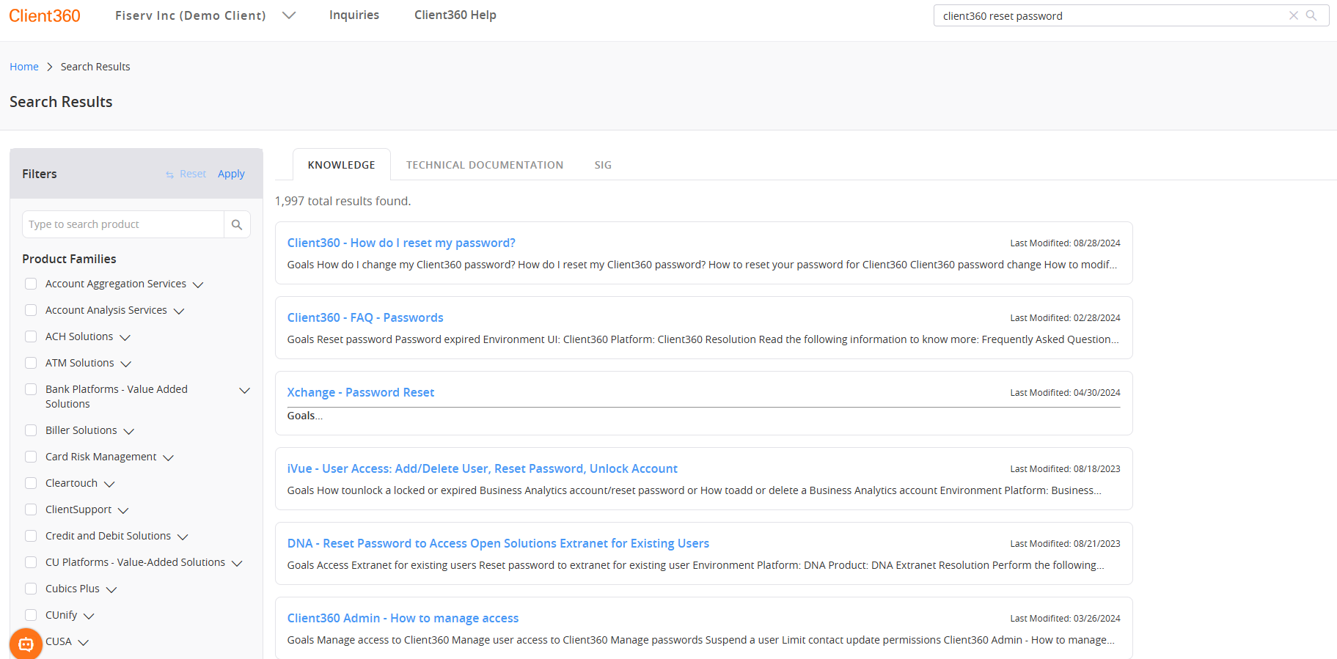Image resolution: width=1337 pixels, height=659 pixels.
Task: Tick the Account Analysis Services checkbox
Action: [x=31, y=310]
